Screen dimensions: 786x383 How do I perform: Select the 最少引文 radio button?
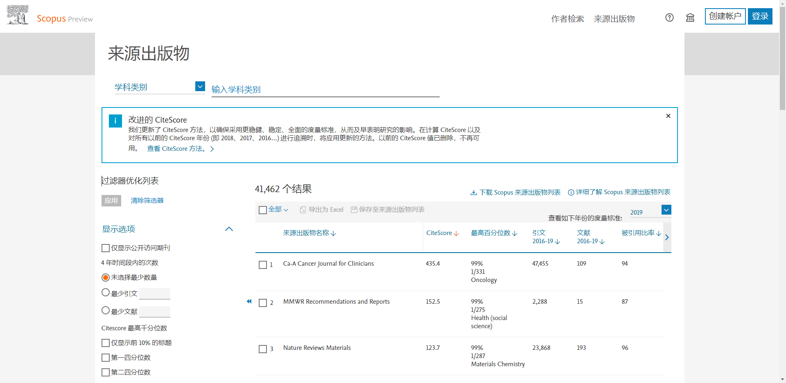click(x=106, y=293)
